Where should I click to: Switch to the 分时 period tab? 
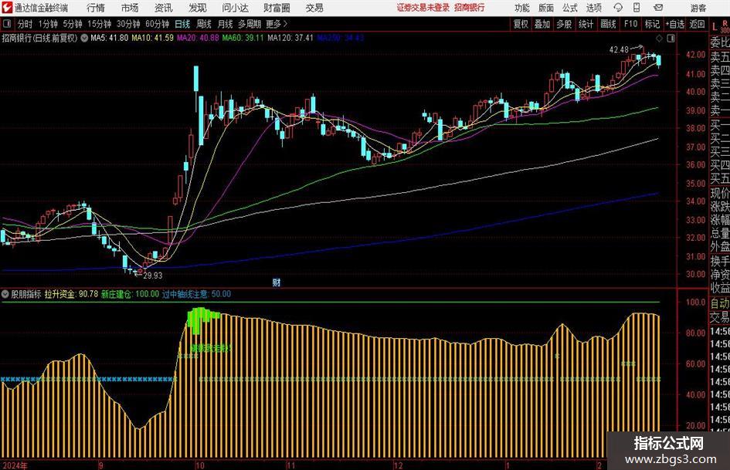click(x=25, y=24)
